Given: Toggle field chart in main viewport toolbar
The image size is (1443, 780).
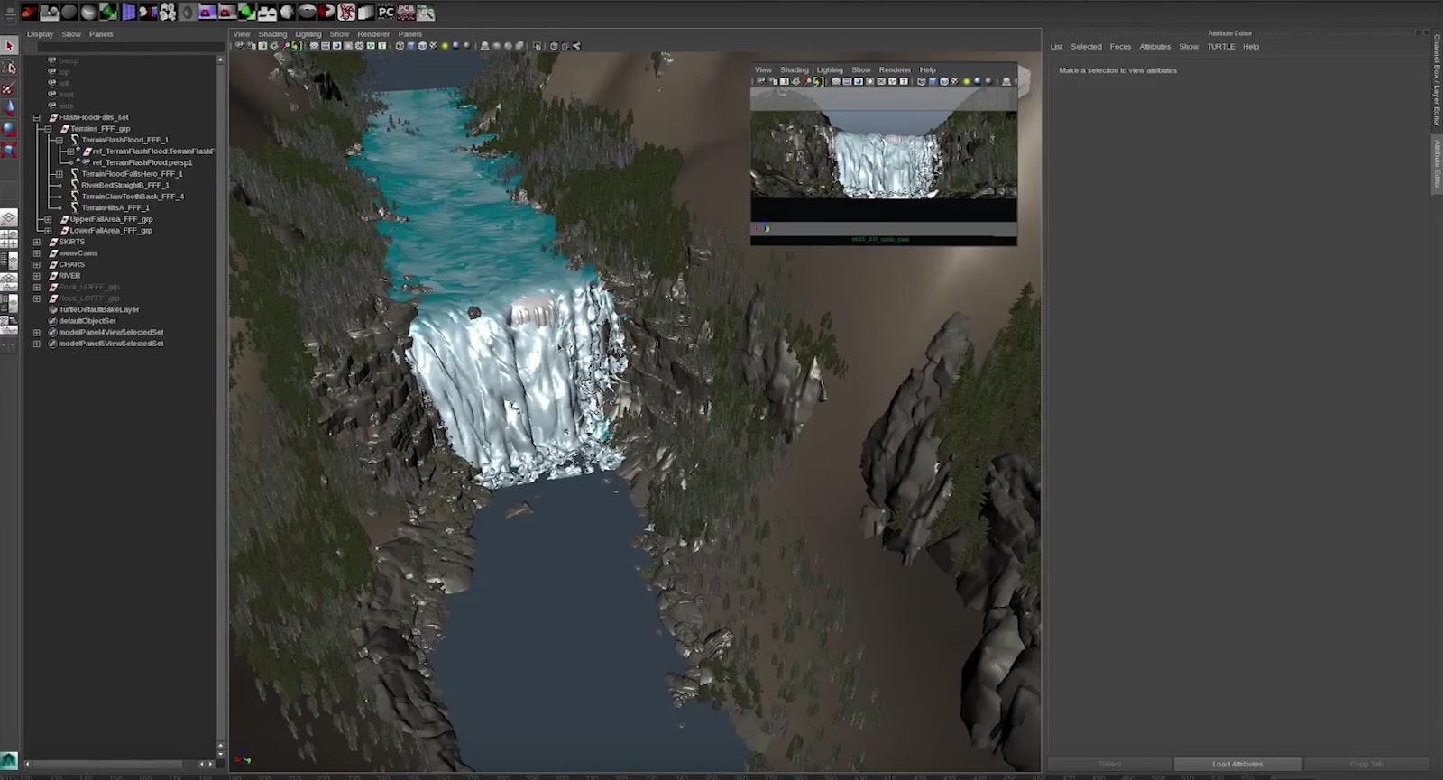Looking at the screenshot, I should [x=360, y=46].
